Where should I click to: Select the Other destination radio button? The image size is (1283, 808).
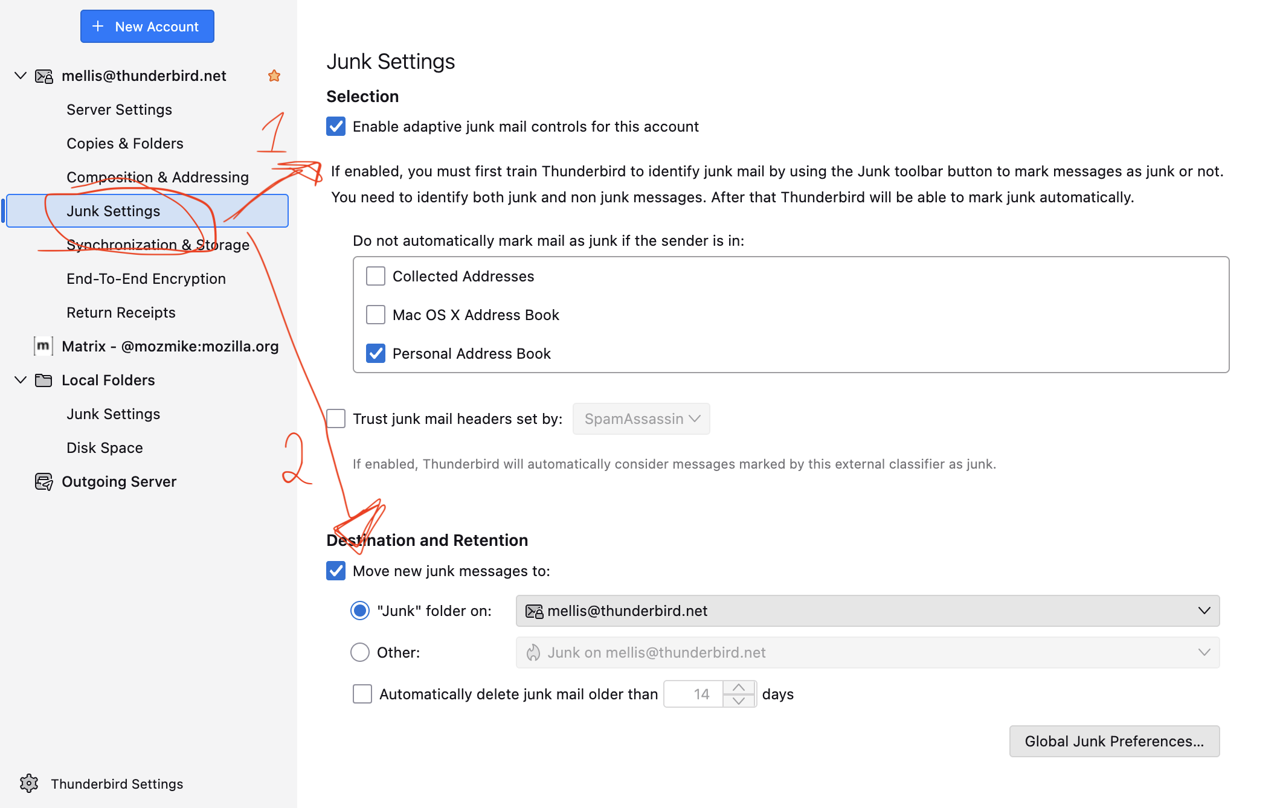pyautogui.click(x=360, y=652)
